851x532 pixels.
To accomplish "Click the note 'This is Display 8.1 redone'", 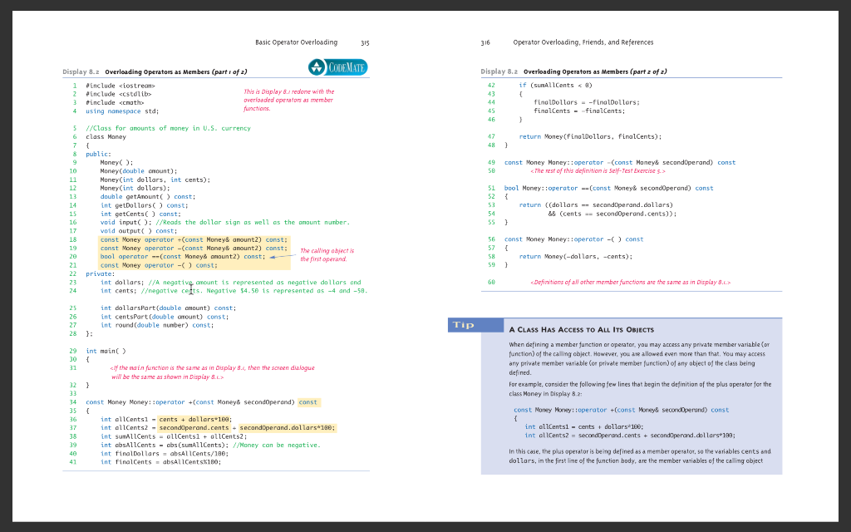I will tap(288, 100).
